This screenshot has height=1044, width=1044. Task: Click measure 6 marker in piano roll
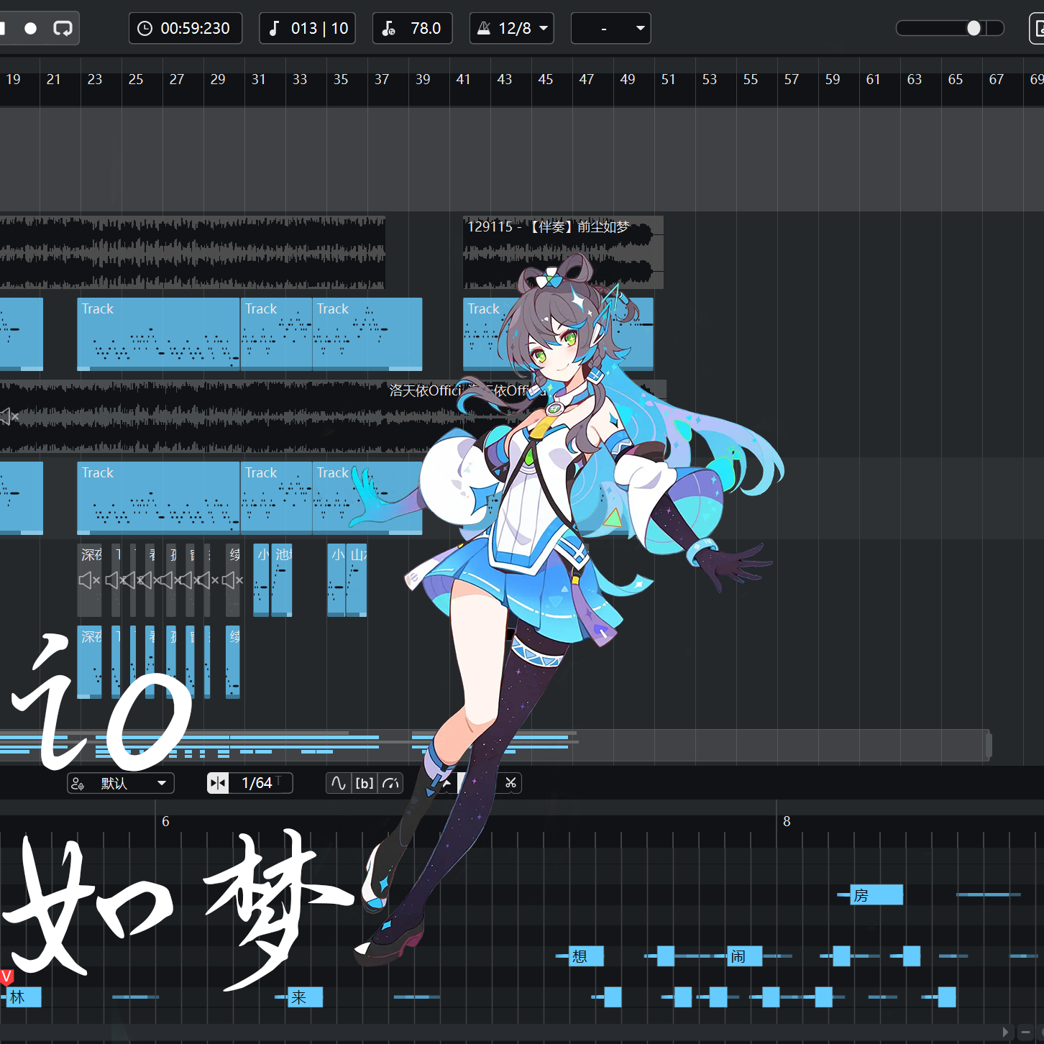tap(165, 821)
